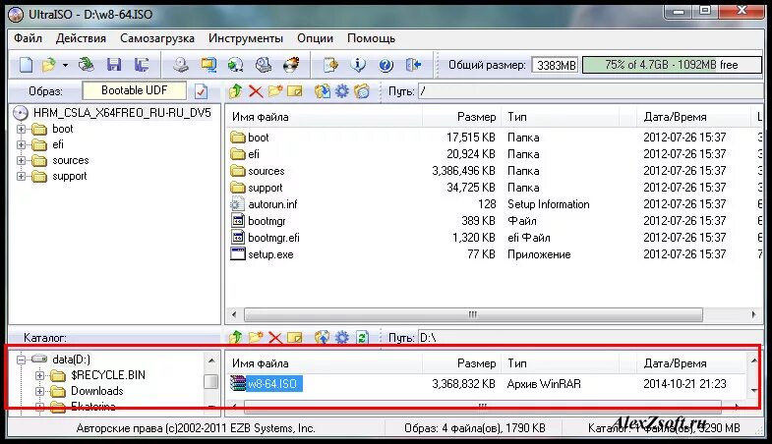Click the New folder icon in Каталог toolbar

pos(256,337)
